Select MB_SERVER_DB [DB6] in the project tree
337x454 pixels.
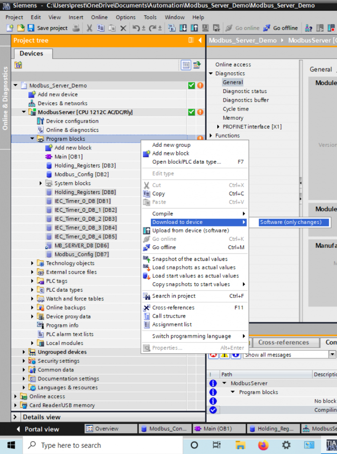81,246
